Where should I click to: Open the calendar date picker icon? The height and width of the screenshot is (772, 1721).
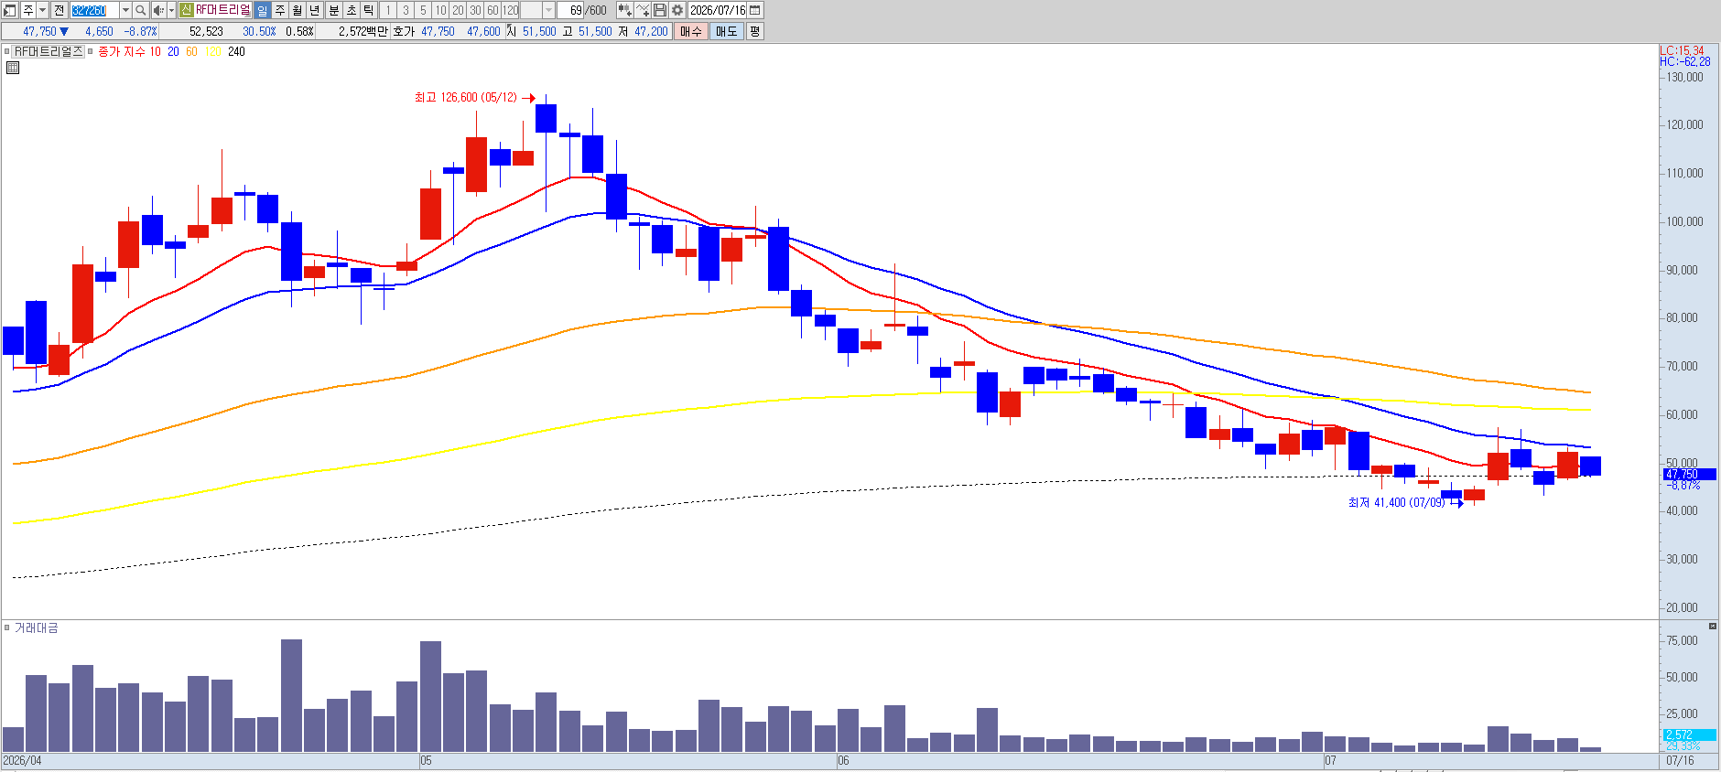[755, 10]
